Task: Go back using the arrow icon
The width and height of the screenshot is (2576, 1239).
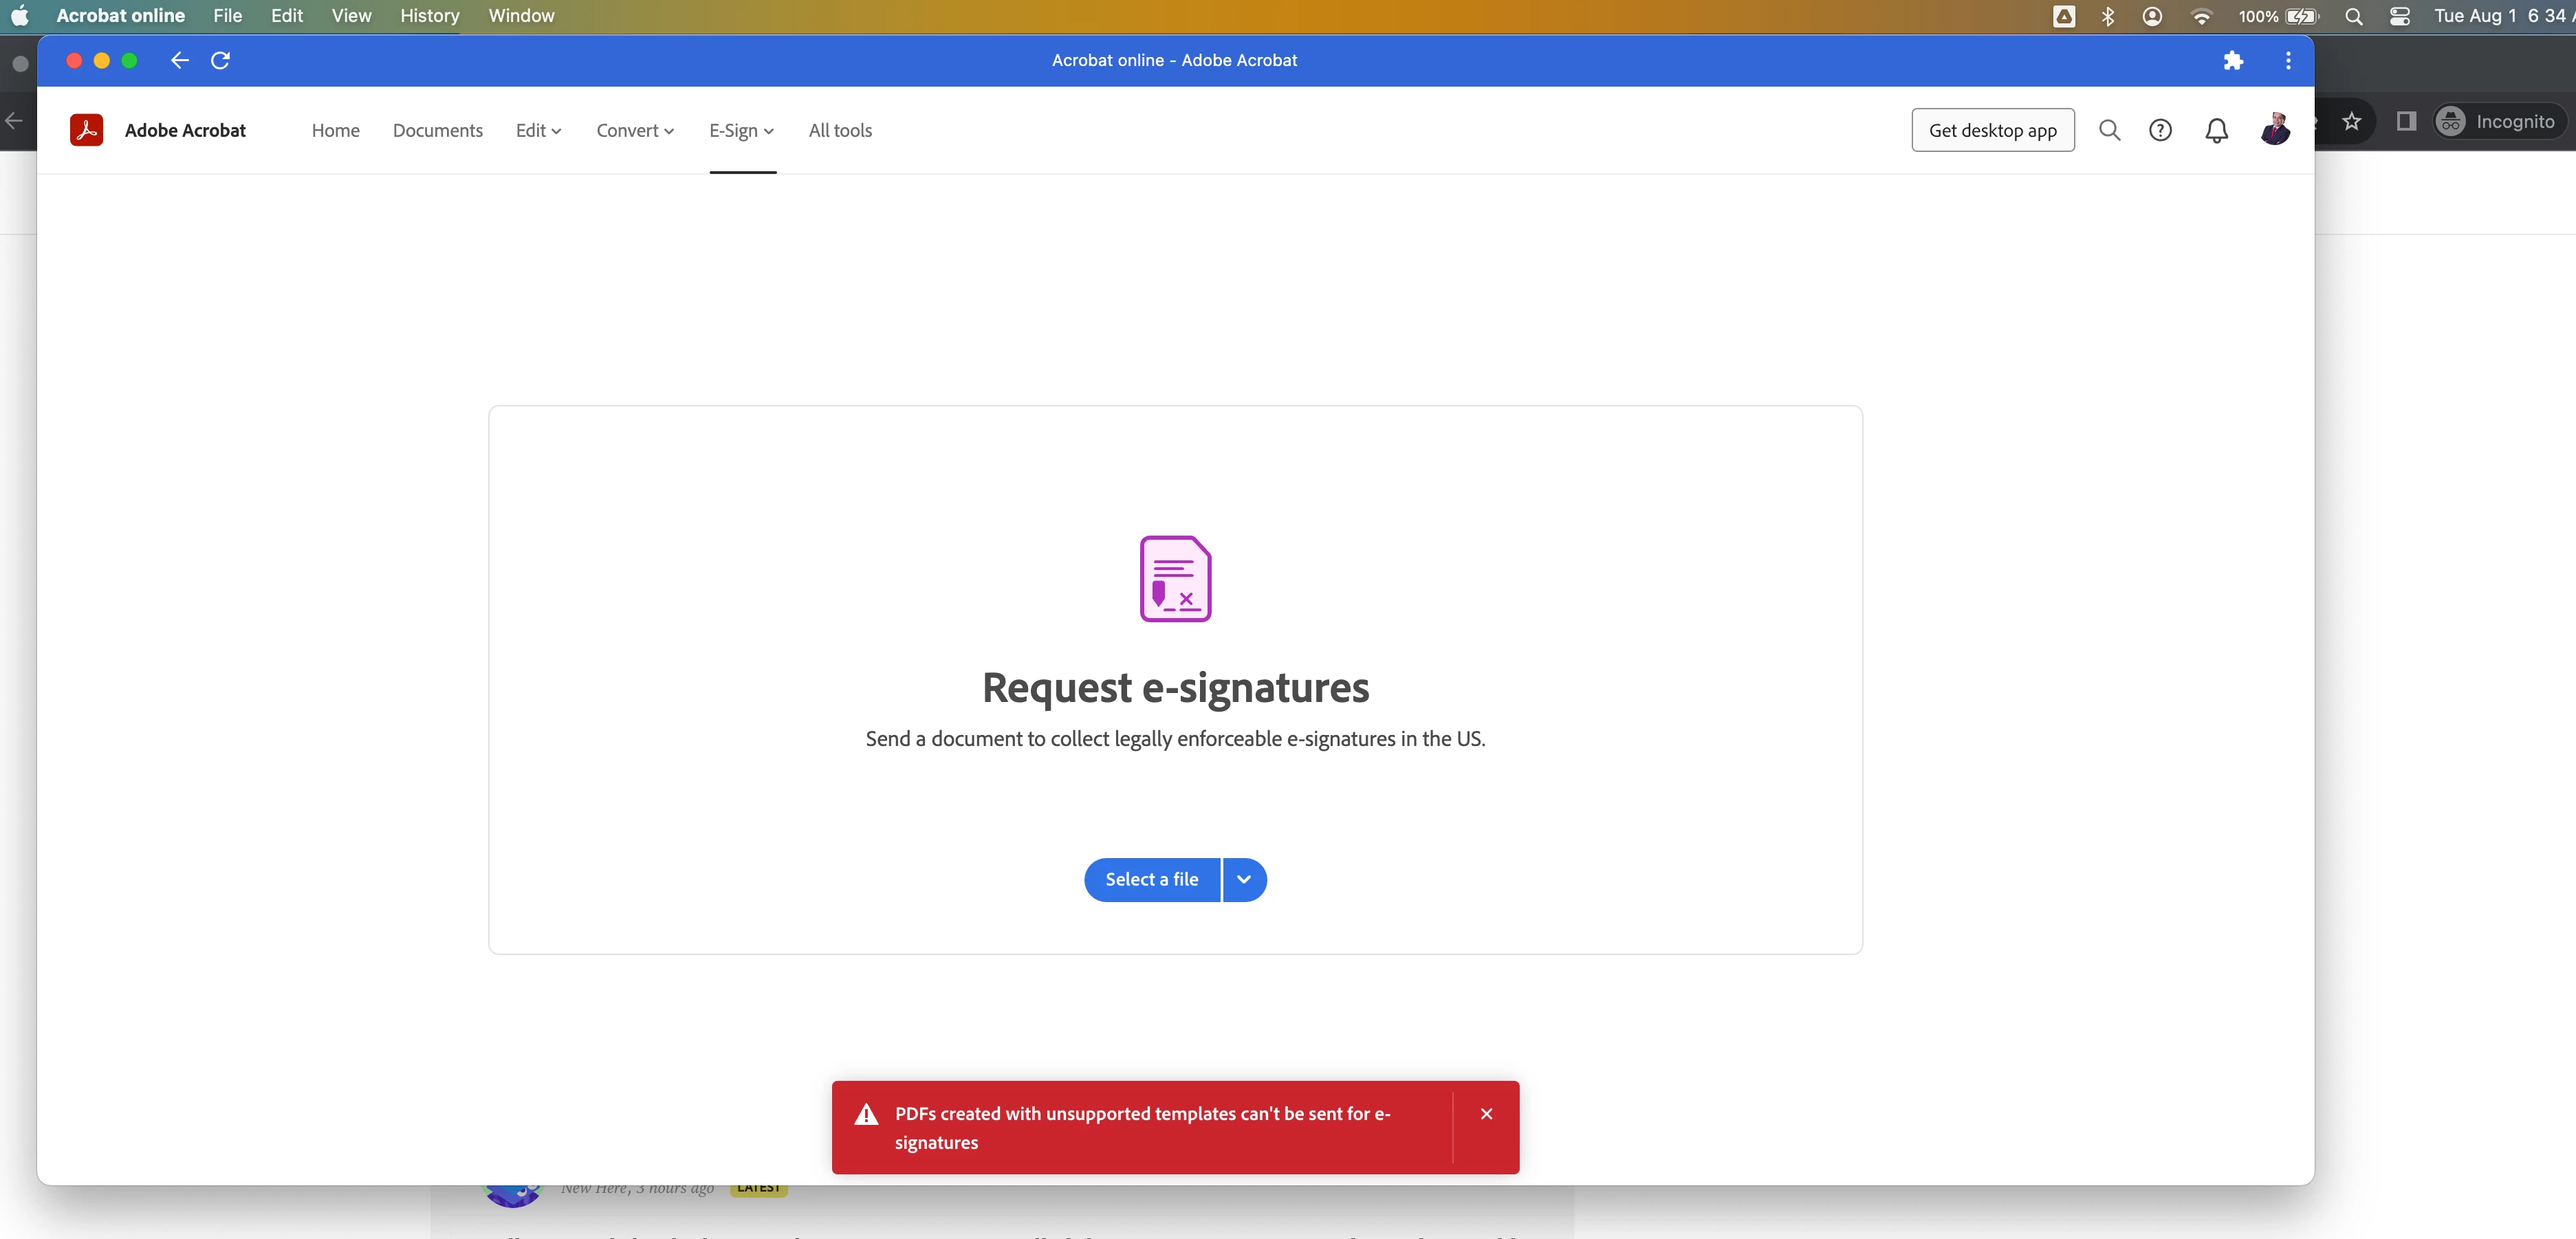Action: (x=180, y=61)
